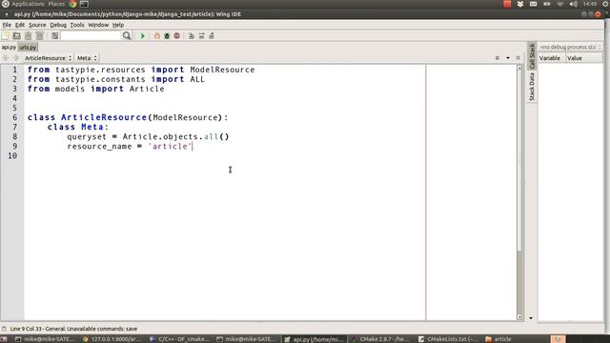Open Applications menu in top panel
610x343 pixels.
[x=28, y=4]
